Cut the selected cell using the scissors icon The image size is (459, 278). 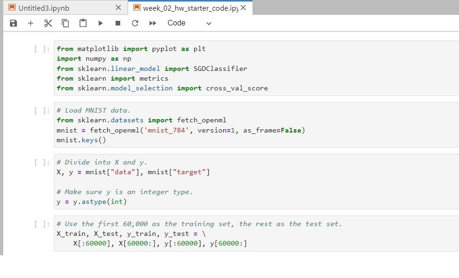click(48, 23)
